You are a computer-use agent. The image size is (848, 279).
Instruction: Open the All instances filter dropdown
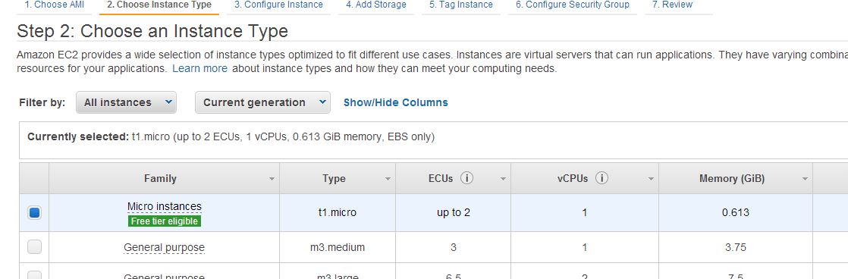[x=127, y=102]
